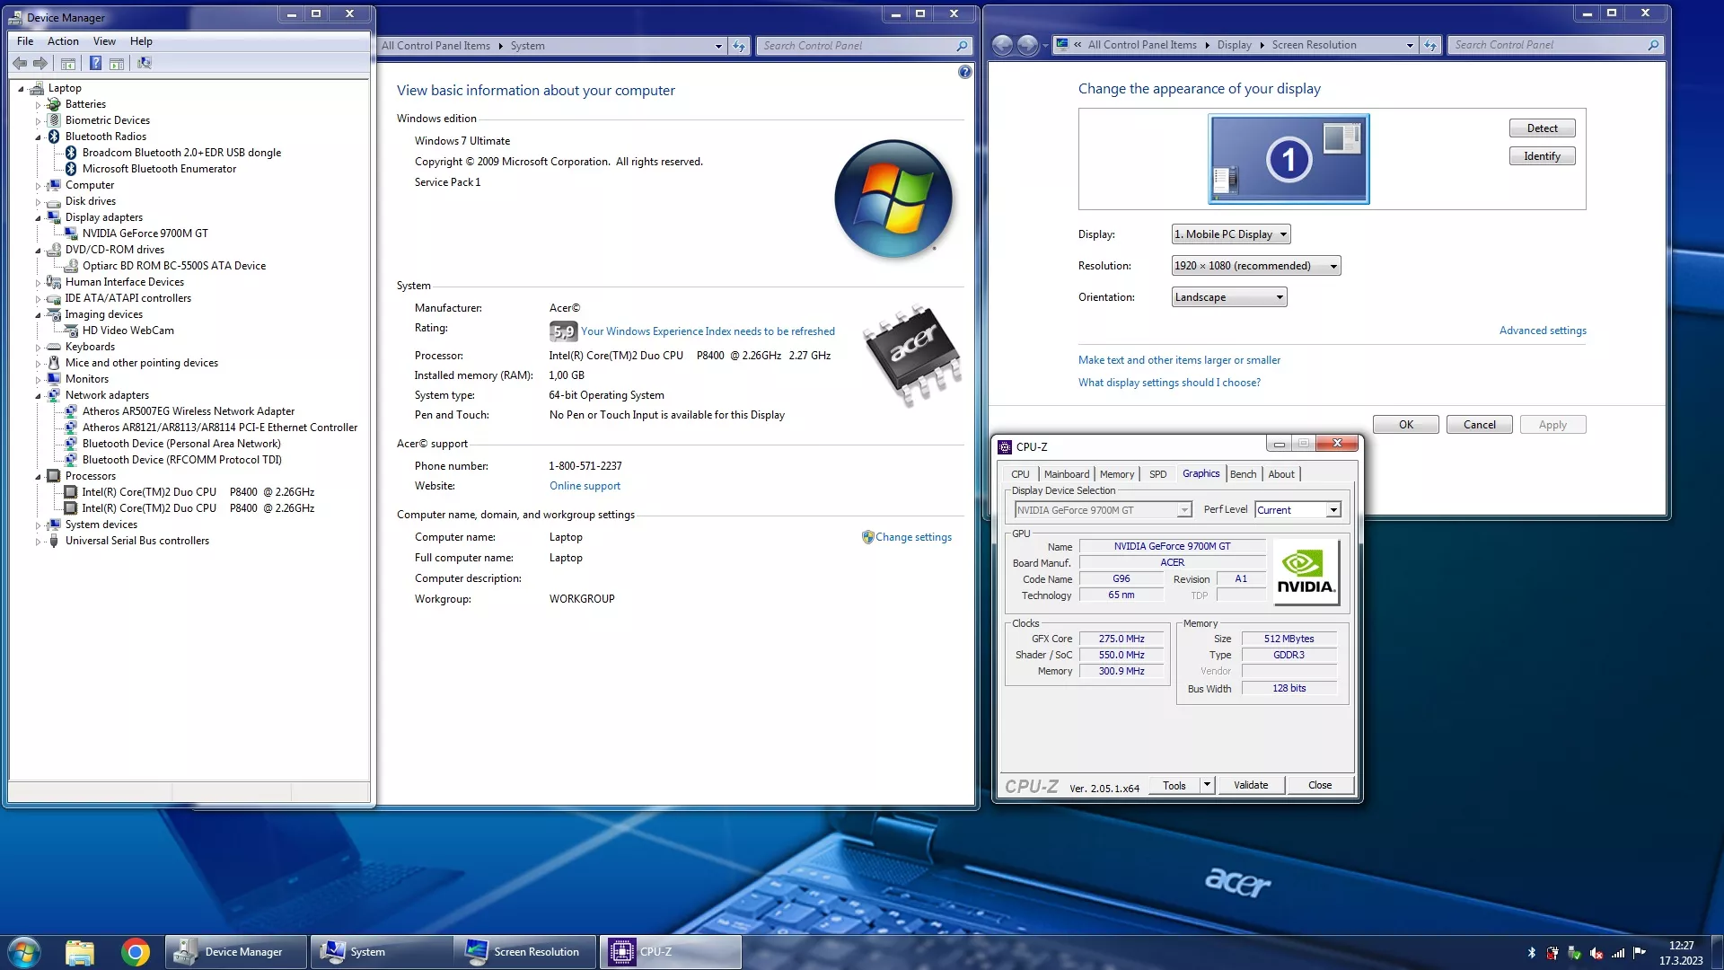Select the Batteries category icon in device tree
This screenshot has height=970, width=1724.
[54, 104]
